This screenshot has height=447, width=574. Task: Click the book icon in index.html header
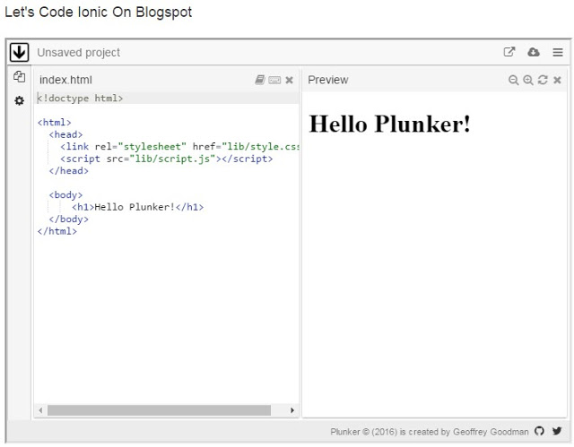pos(259,80)
